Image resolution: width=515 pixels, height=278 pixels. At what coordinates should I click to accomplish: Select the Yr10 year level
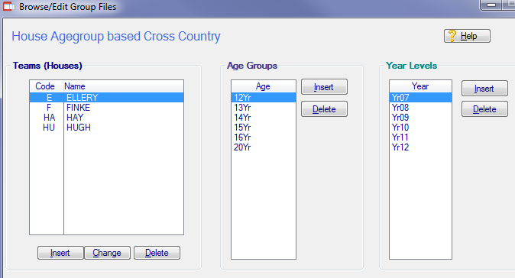pyautogui.click(x=420, y=128)
